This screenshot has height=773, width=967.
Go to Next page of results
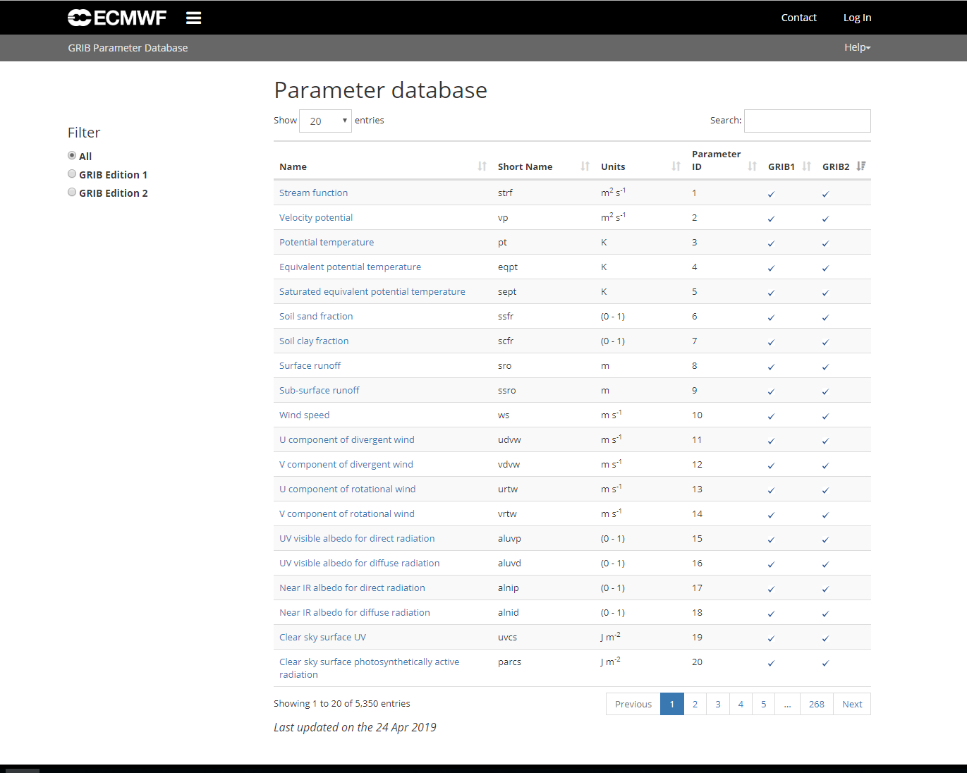[x=851, y=704]
